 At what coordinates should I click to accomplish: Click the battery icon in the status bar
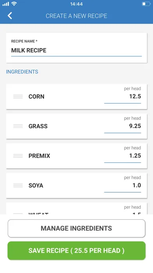(146, 4)
